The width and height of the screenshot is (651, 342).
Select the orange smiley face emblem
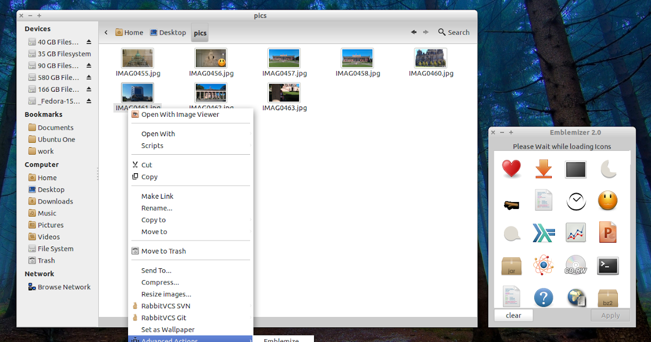click(x=608, y=201)
